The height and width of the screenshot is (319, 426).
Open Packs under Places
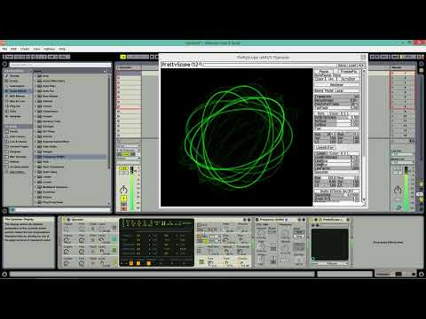14,131
